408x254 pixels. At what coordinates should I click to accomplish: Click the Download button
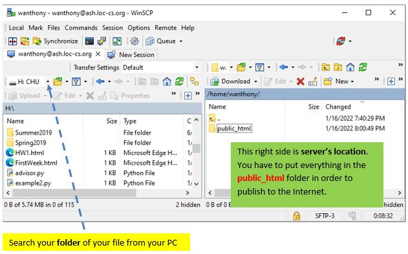(x=230, y=81)
